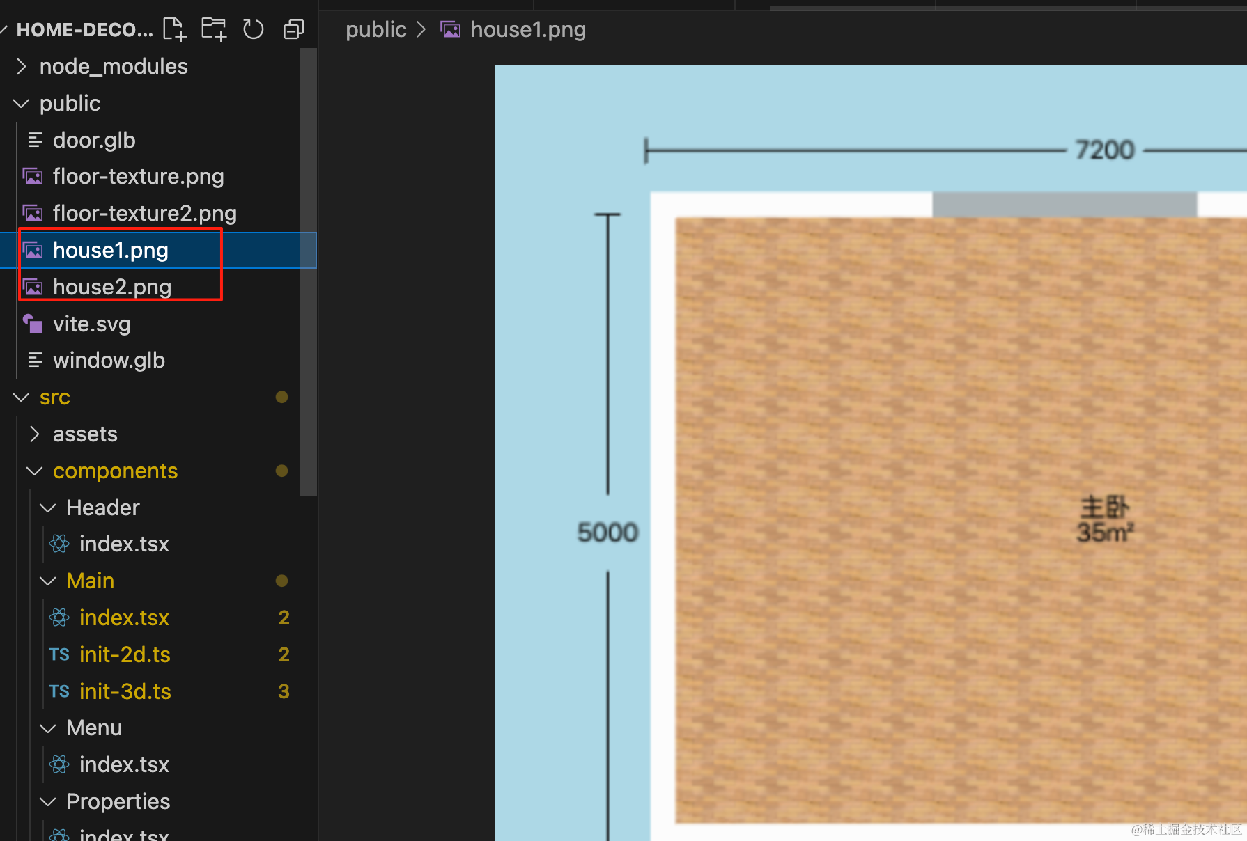Click problem count 2 beside init-2d.ts
This screenshot has height=841, width=1247.
(x=284, y=654)
